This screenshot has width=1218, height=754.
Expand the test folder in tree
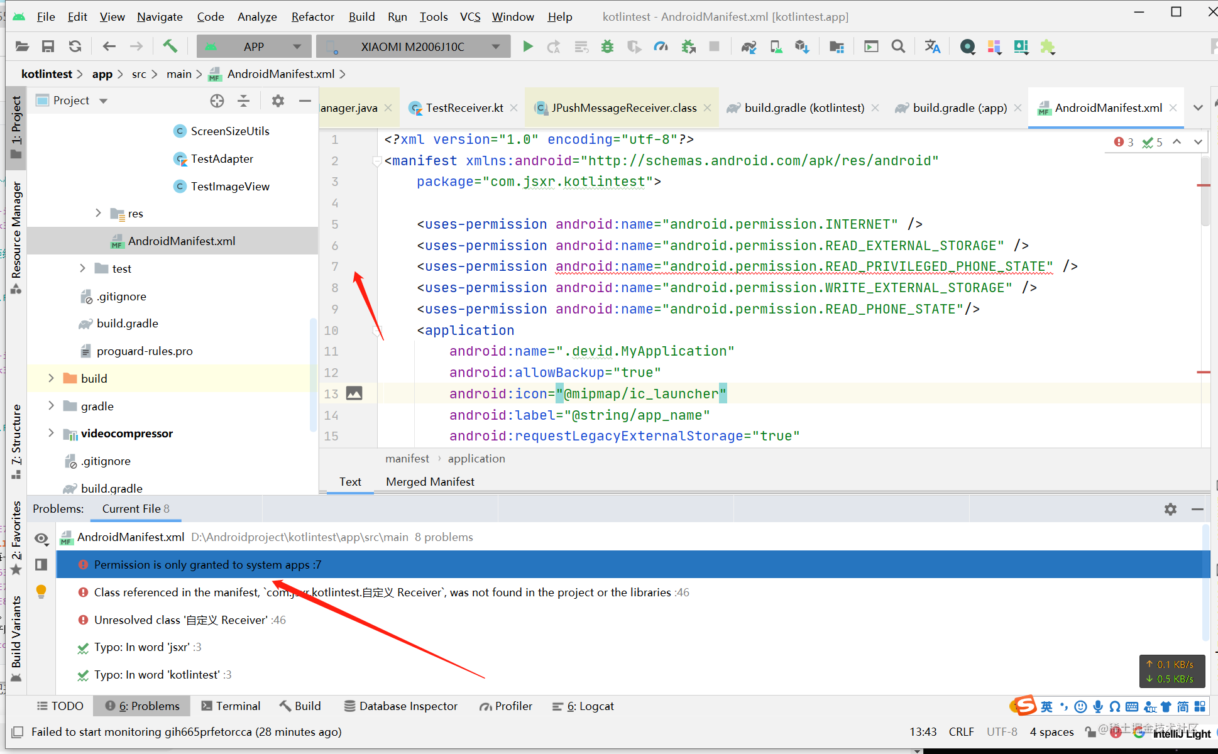82,268
